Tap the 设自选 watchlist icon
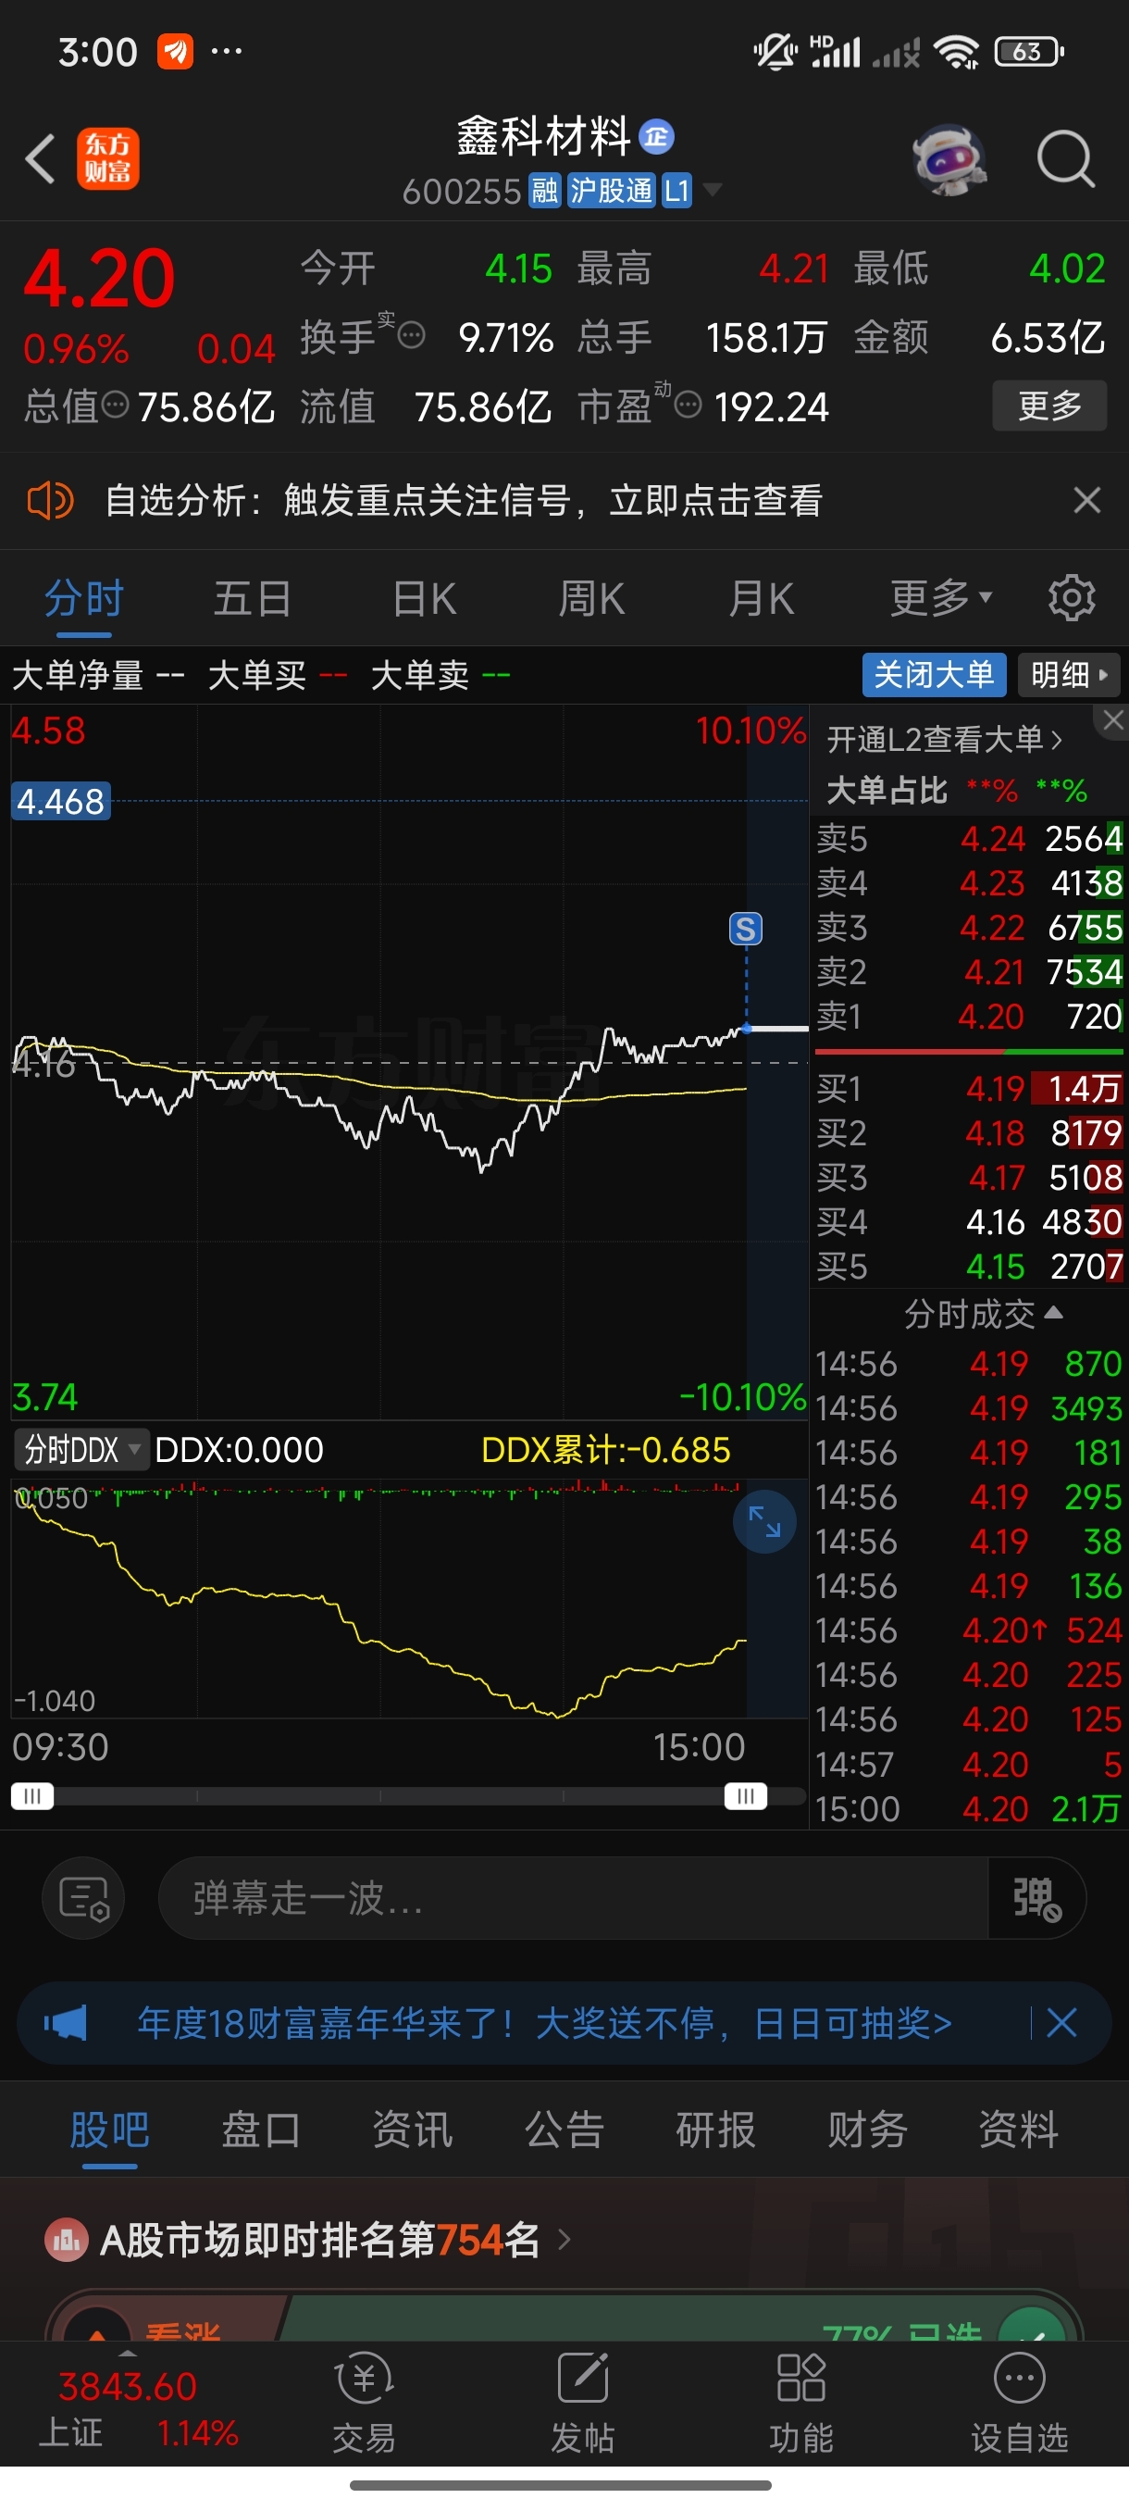 point(1019,2402)
